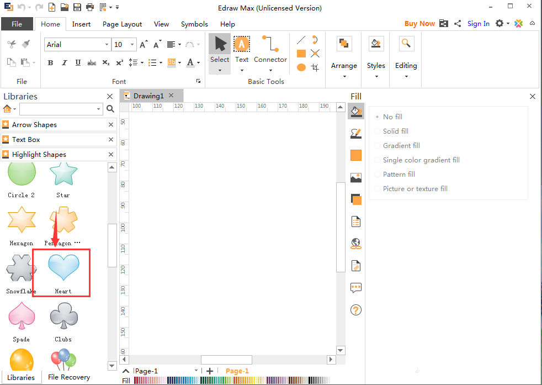Close the Arrow Shapes library
The image size is (542, 385).
pos(111,124)
